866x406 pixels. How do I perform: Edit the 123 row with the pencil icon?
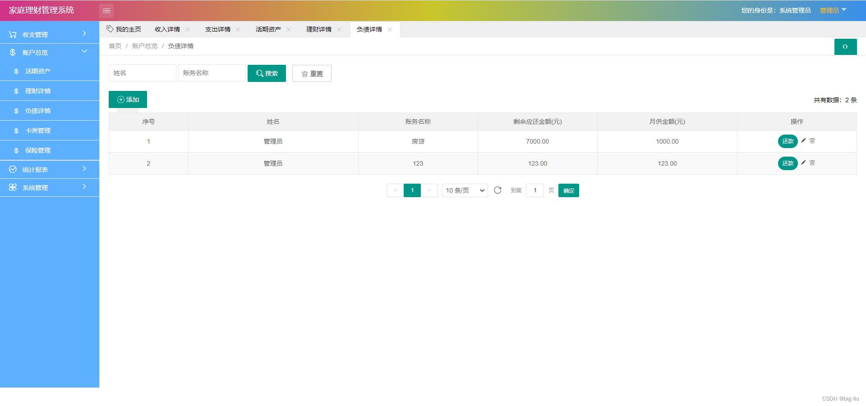point(803,163)
